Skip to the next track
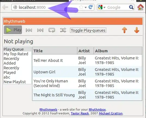This screenshot has width=146, height=118. 40,30
